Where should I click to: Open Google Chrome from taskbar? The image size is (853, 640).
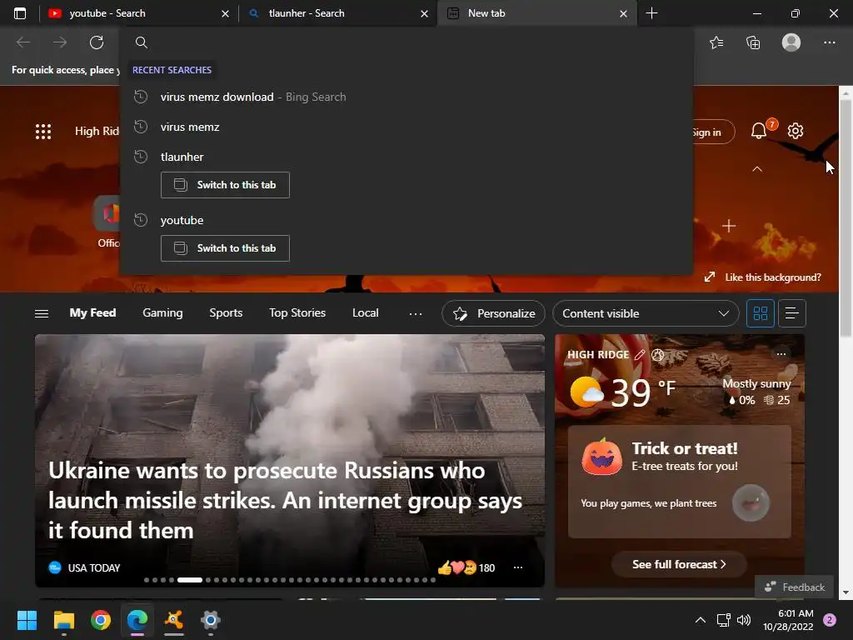[101, 620]
